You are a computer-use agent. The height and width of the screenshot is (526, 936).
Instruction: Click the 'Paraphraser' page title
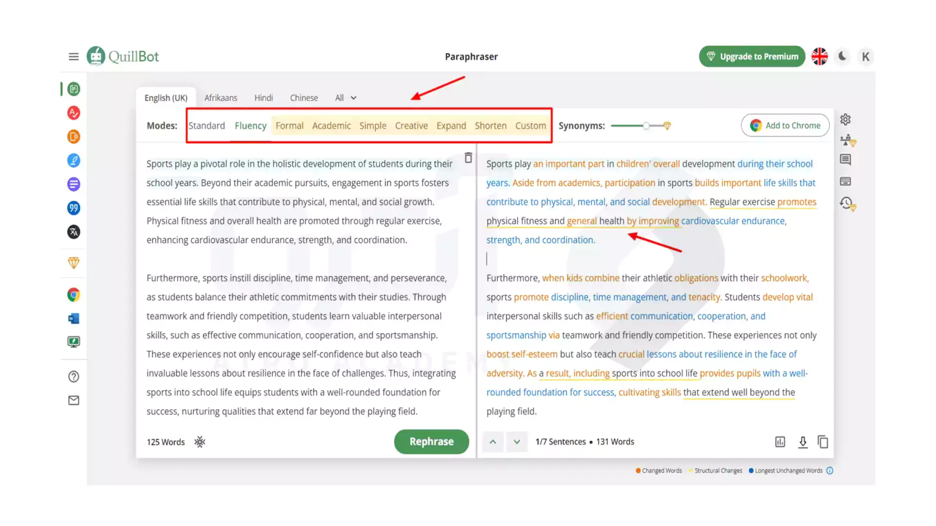pyautogui.click(x=471, y=56)
